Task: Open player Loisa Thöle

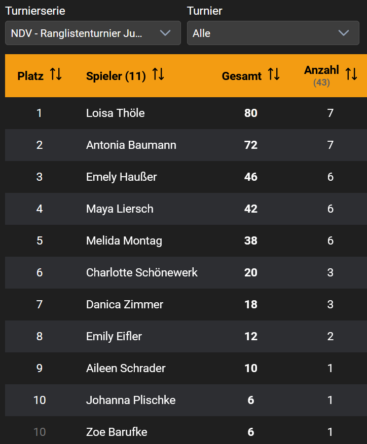Action: click(x=116, y=113)
